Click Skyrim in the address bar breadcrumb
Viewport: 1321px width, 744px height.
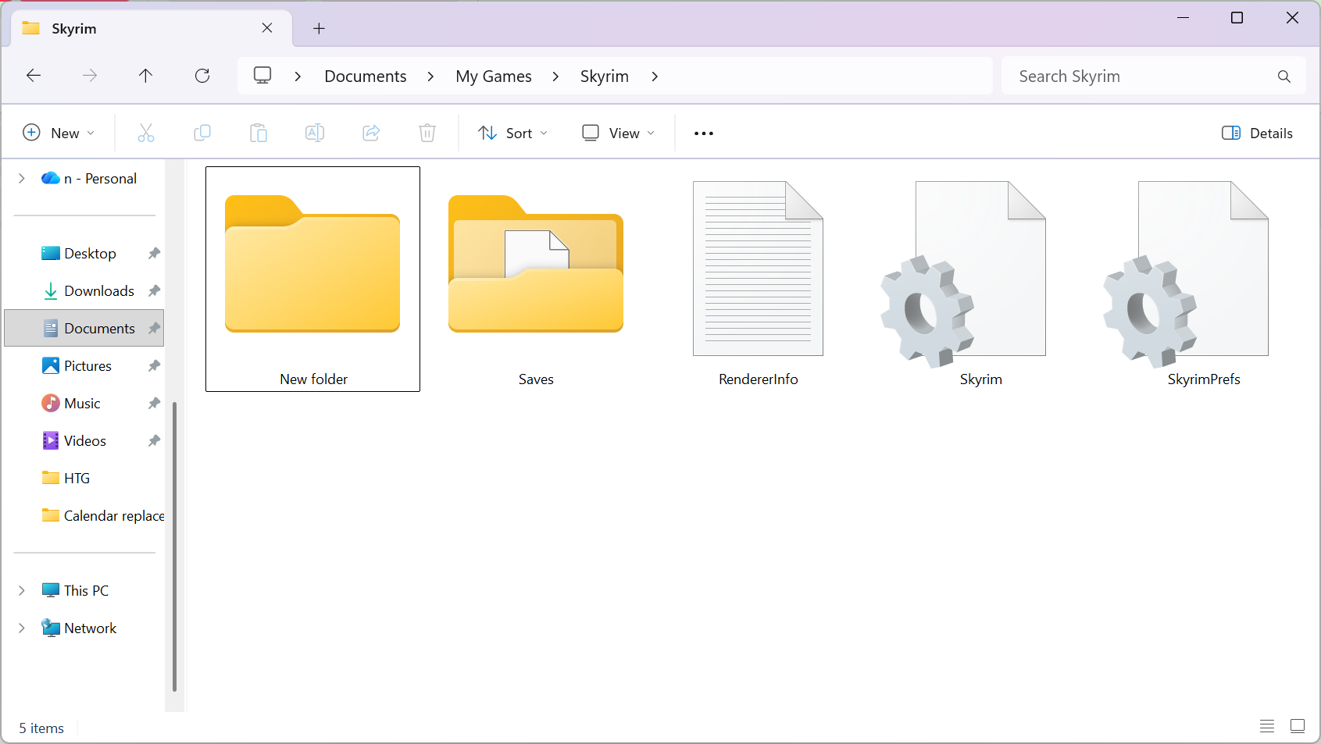605,77
